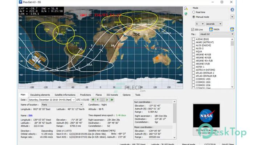
Task: Toggle the ISS Live checkbox
Action: pos(193,29)
